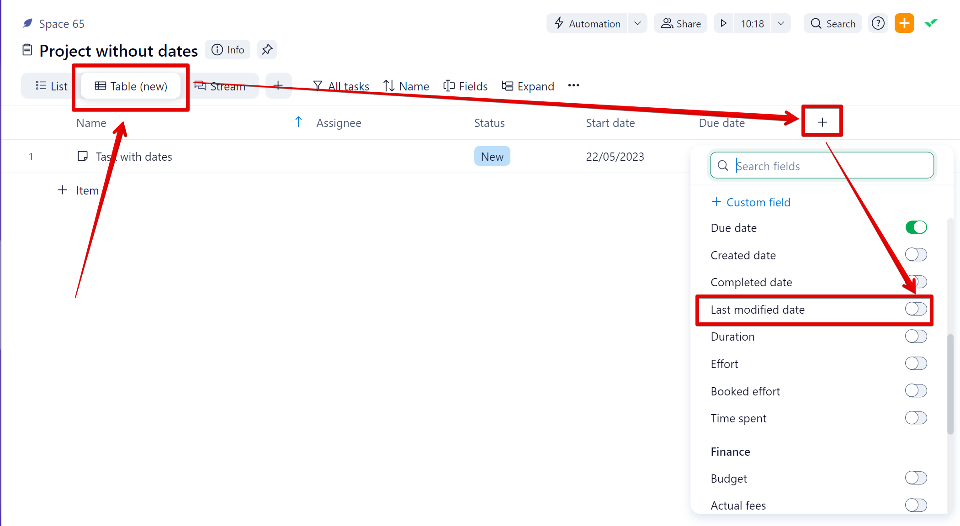Turn on the Duration toggle

coord(916,337)
